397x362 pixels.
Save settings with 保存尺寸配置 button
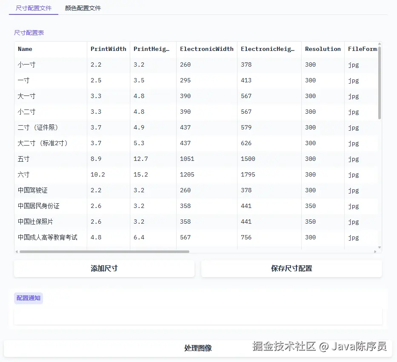tap(291, 268)
